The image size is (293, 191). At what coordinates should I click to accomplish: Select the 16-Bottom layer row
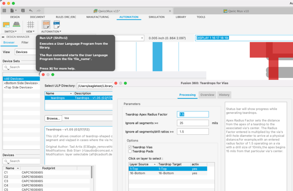pos(168,173)
